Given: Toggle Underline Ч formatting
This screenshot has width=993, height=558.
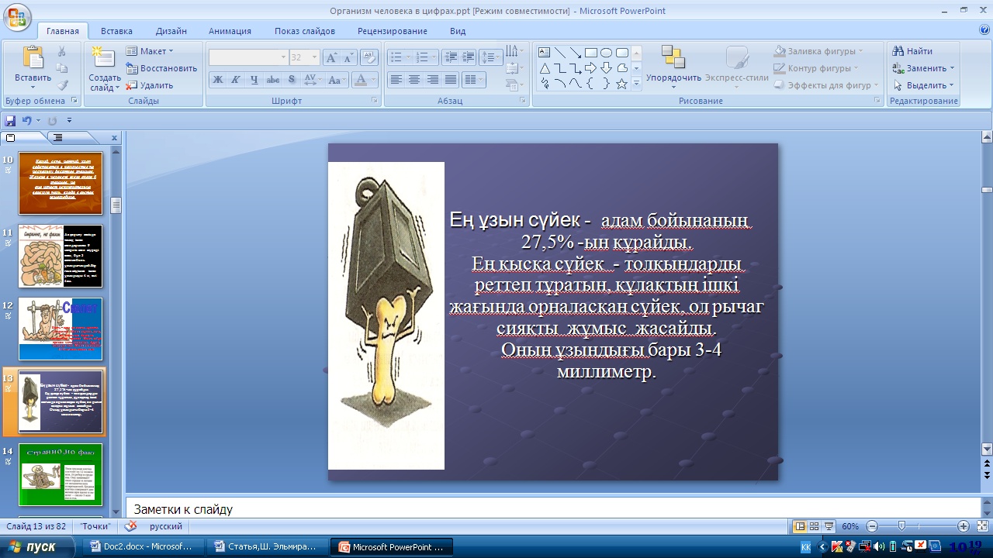Looking at the screenshot, I should tap(254, 80).
